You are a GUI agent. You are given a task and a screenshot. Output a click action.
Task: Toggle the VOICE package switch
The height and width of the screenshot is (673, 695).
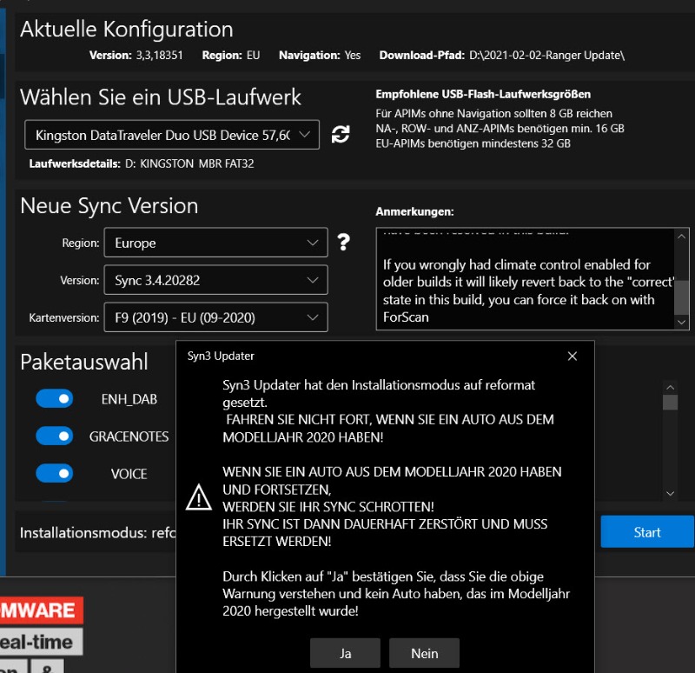click(x=54, y=473)
